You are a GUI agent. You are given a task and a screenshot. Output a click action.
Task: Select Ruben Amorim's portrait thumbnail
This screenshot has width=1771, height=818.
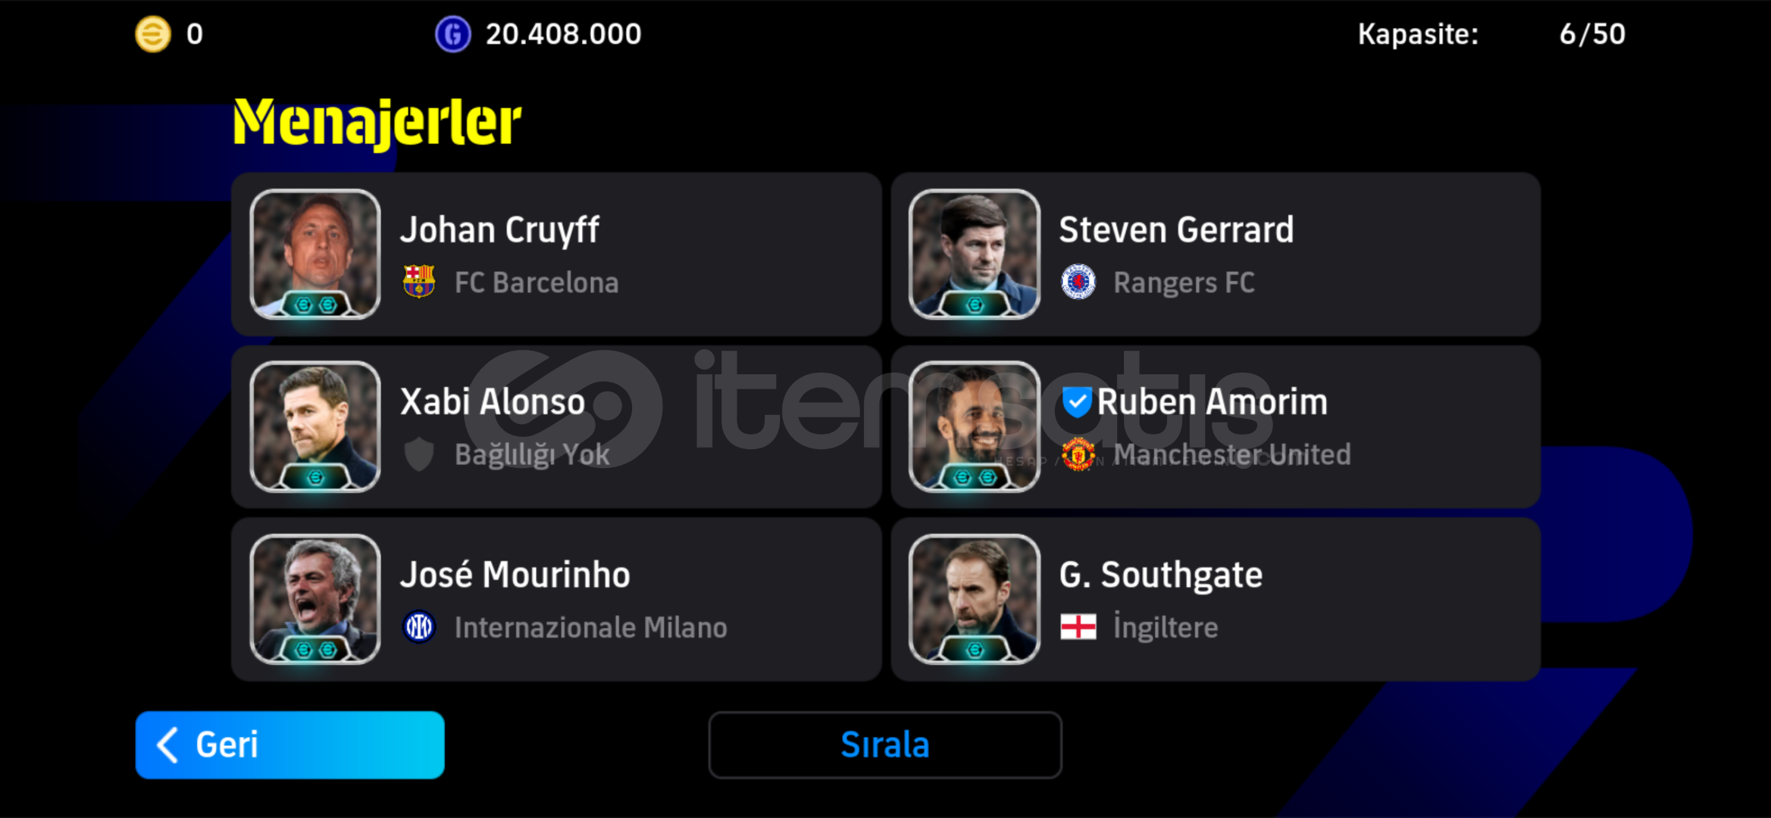[x=974, y=426]
